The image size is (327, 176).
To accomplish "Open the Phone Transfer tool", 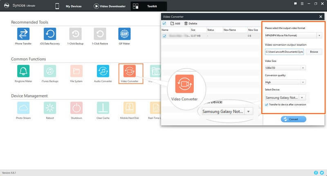I will (23, 34).
